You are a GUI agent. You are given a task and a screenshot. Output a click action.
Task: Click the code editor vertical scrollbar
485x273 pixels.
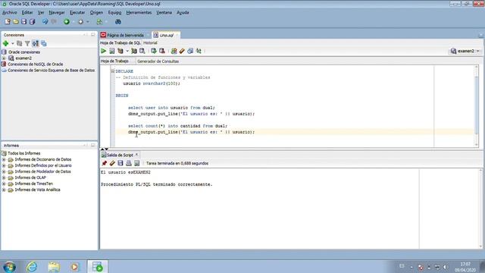point(477,105)
